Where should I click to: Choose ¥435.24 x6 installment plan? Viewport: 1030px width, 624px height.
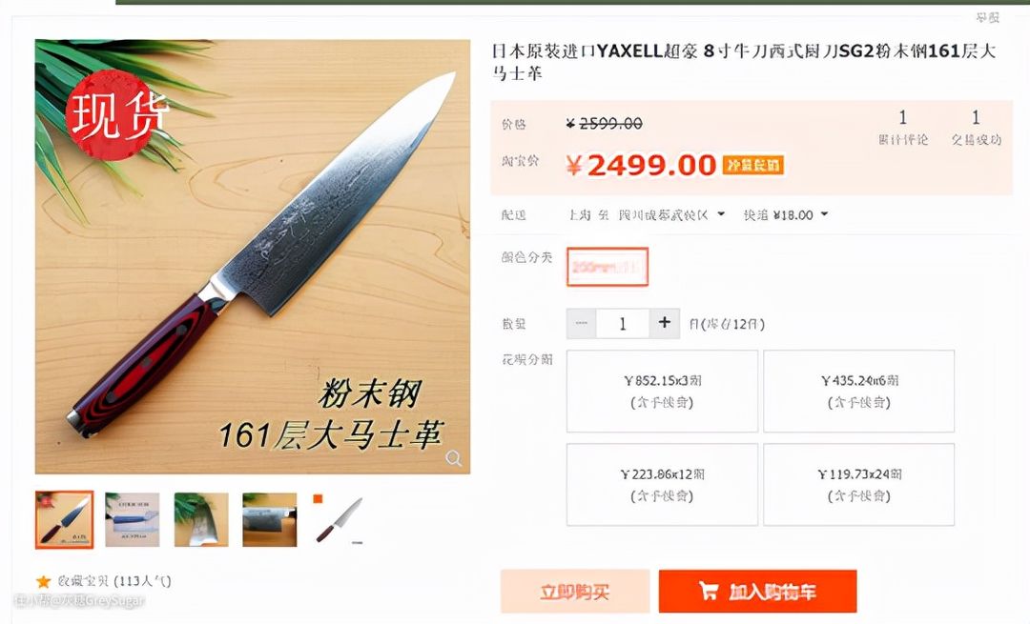pyautogui.click(x=858, y=391)
